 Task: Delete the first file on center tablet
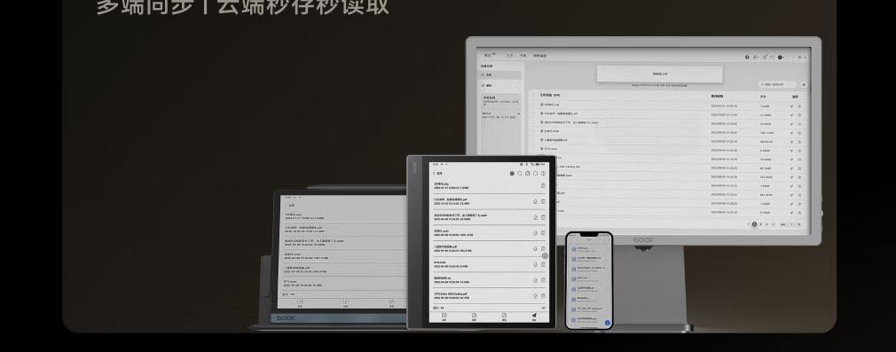click(x=543, y=185)
